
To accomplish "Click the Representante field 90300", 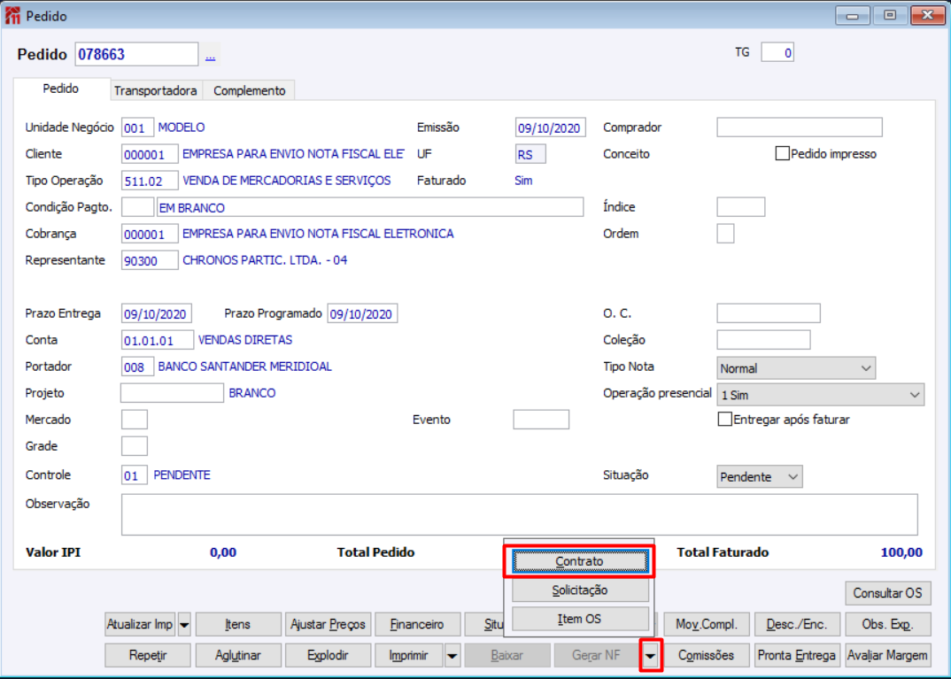I will point(150,260).
